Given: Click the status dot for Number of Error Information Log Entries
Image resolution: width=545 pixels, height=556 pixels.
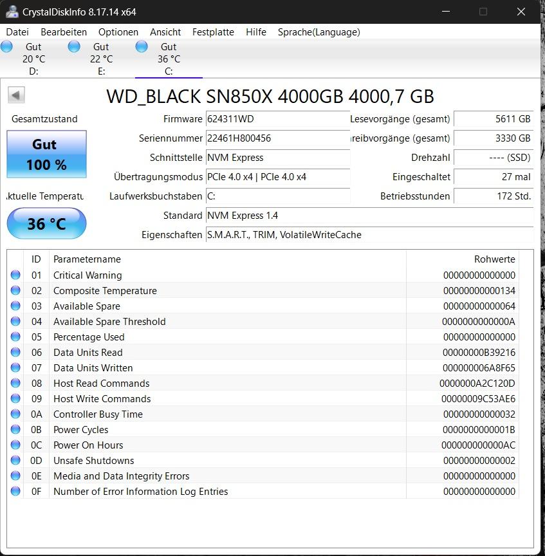Looking at the screenshot, I should coord(15,491).
